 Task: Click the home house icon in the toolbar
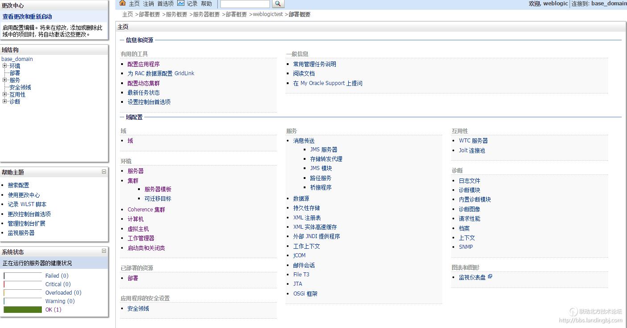122,3
